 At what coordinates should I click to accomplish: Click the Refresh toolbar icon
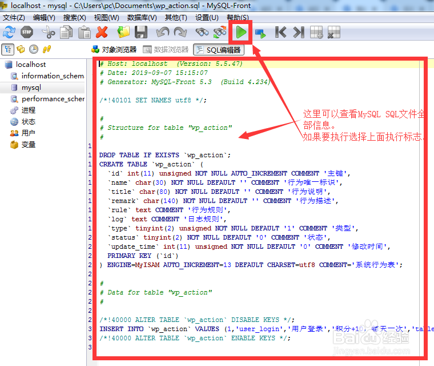coord(9,32)
